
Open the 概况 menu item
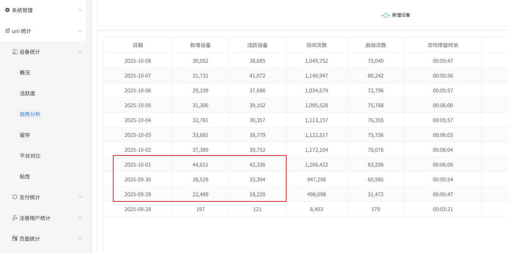(x=25, y=73)
